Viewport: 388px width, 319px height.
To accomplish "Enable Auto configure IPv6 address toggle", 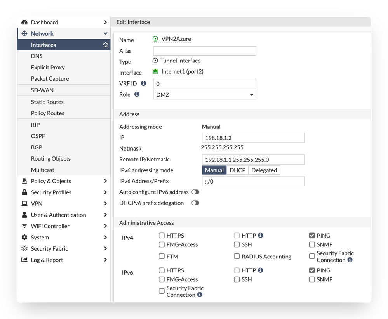I will [x=195, y=192].
